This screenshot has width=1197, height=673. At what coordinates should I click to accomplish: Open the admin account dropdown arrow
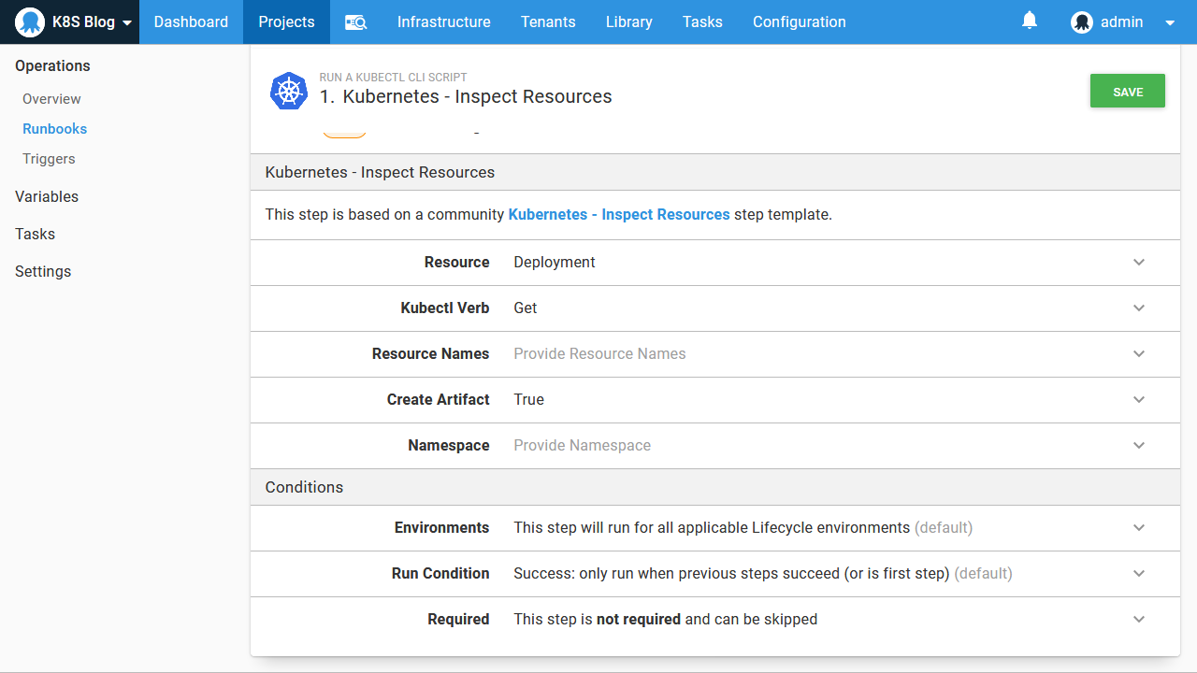tap(1170, 23)
